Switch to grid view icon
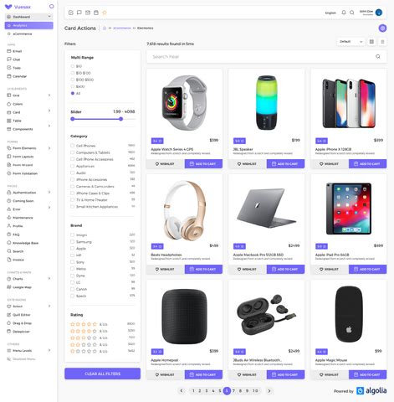 pos(371,42)
